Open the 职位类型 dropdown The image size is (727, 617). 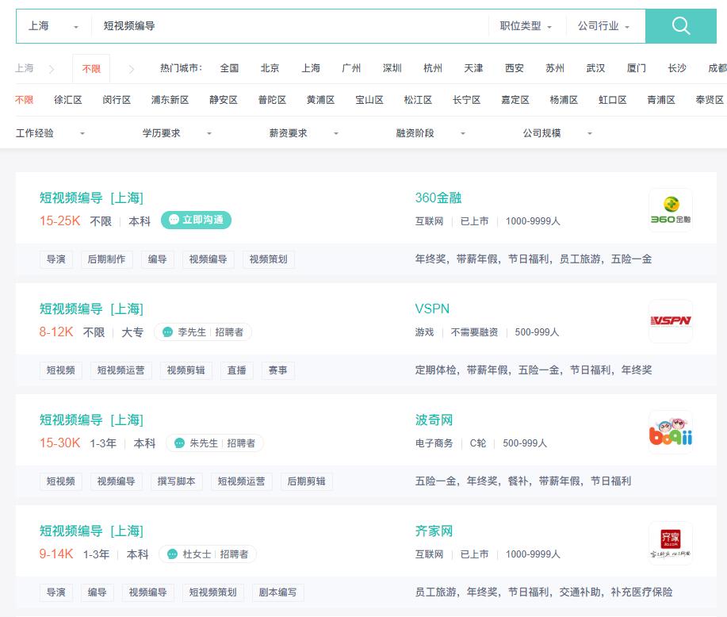(x=526, y=26)
